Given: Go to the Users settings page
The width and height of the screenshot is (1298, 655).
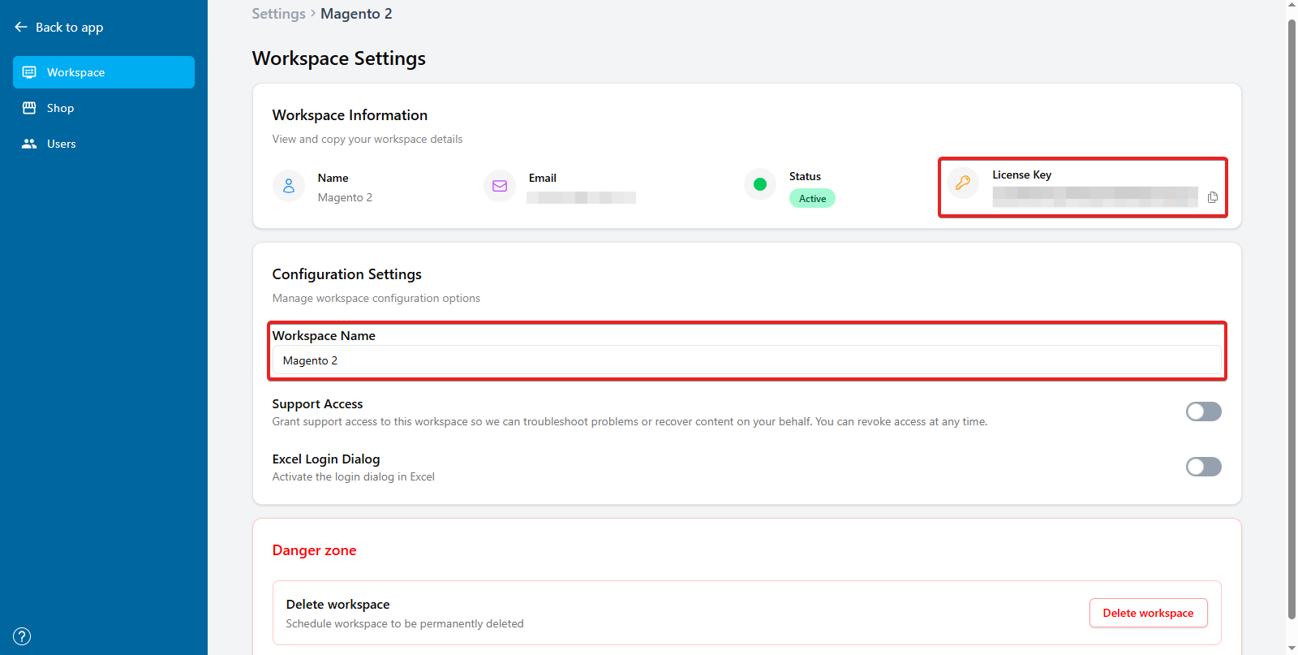Looking at the screenshot, I should point(61,144).
